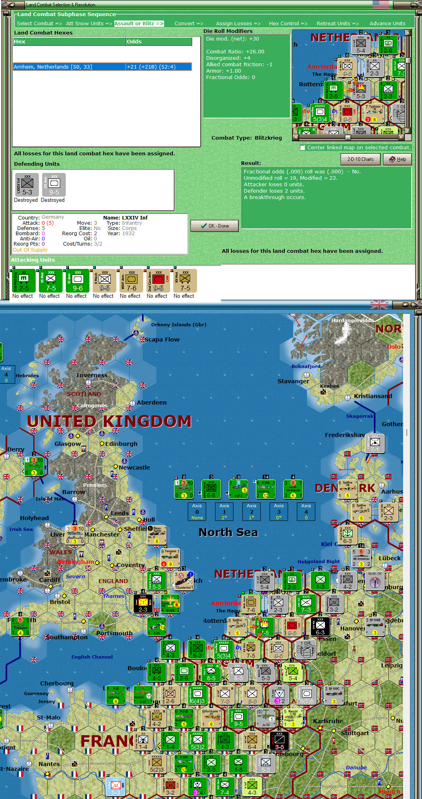Viewport: 422px width, 799px height.
Task: Go to Convert subphase
Action: pos(189,23)
